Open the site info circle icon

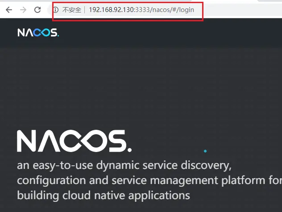pos(56,10)
